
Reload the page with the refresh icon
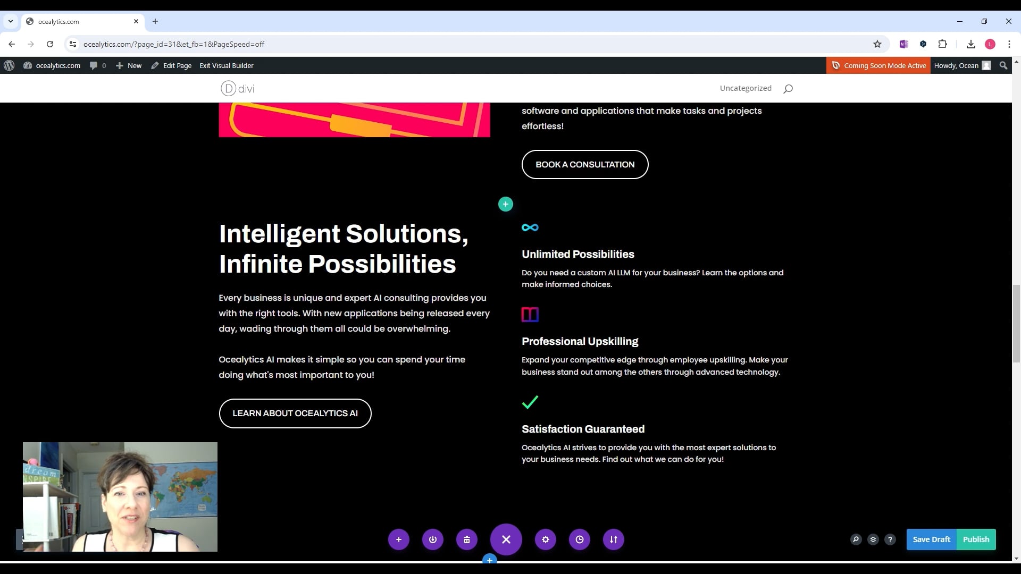click(x=50, y=44)
